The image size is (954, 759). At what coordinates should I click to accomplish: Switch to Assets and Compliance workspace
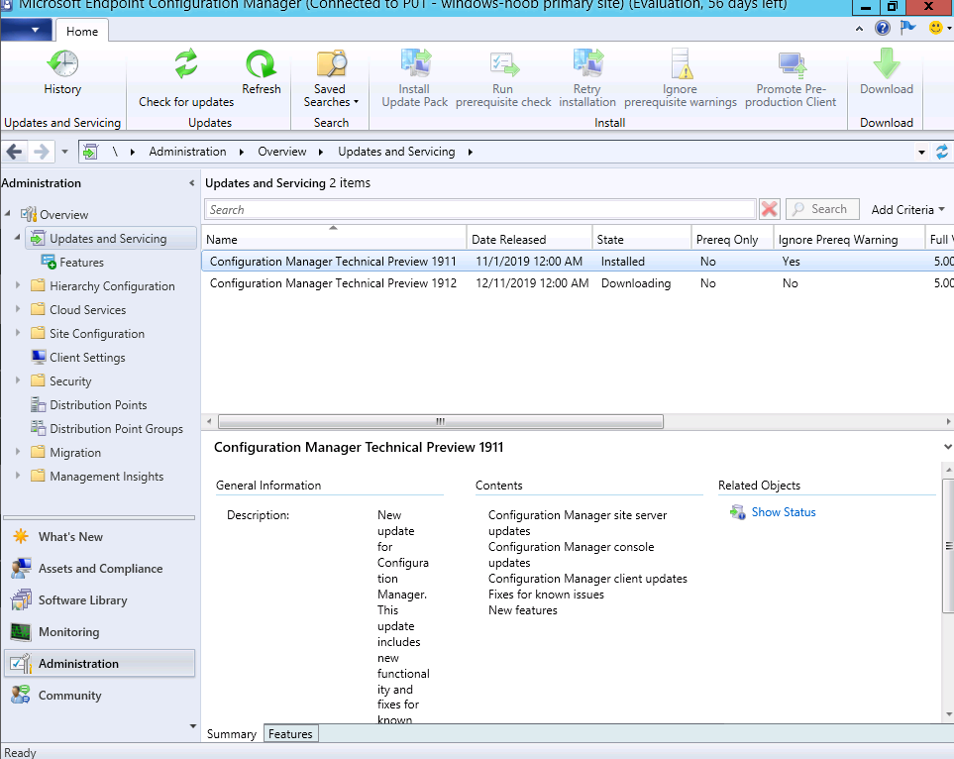tap(99, 568)
